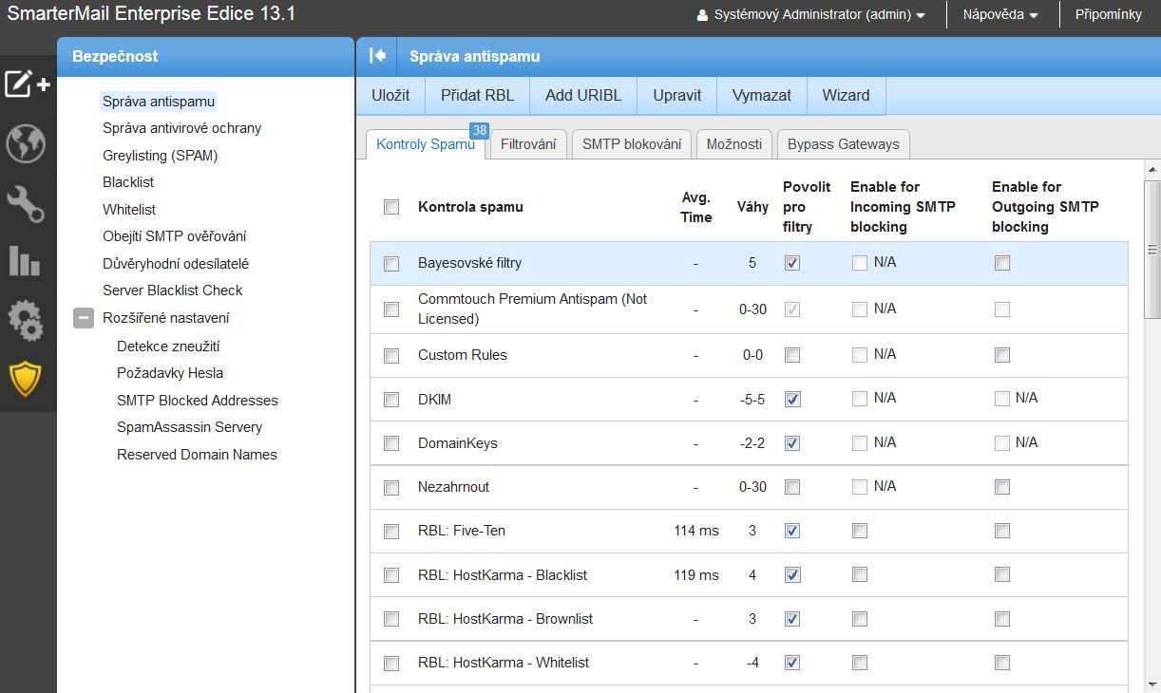Click the scrollbar up arrow
This screenshot has width=1161, height=693.
[x=1152, y=168]
